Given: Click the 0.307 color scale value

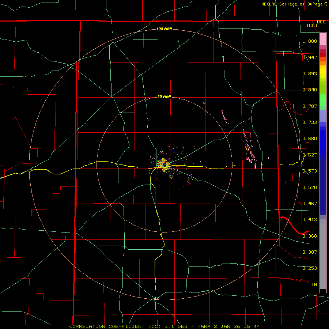Looking at the screenshot, I should point(310,252).
